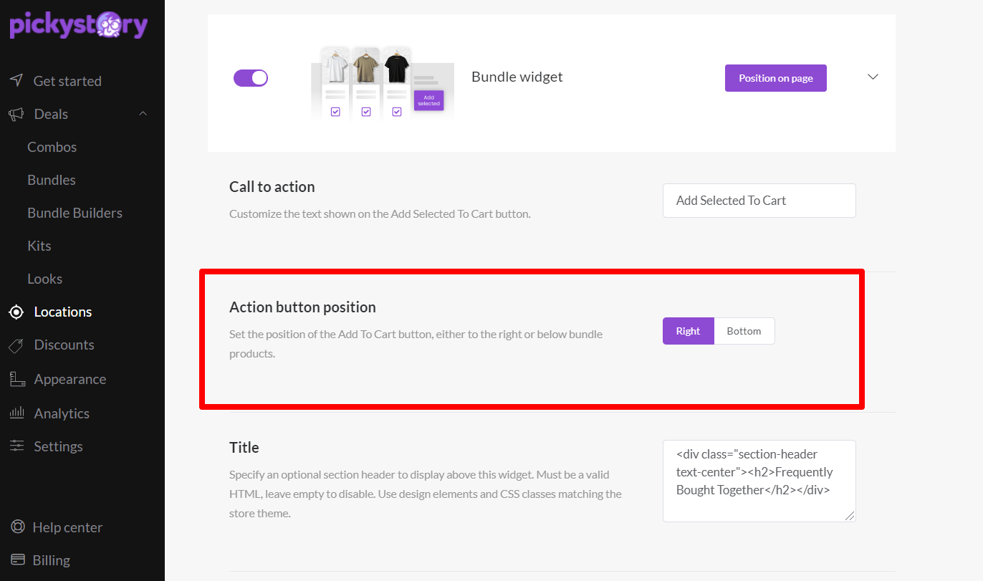Open Bundle Builders in the sidebar
This screenshot has height=581, width=983.
[75, 213]
